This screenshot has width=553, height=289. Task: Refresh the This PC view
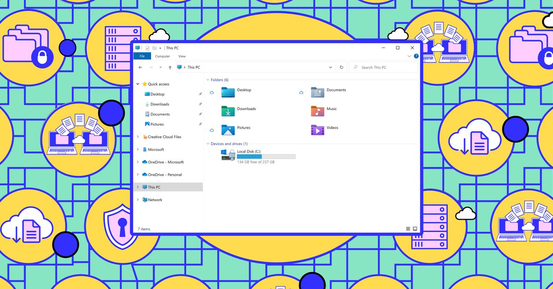point(341,67)
